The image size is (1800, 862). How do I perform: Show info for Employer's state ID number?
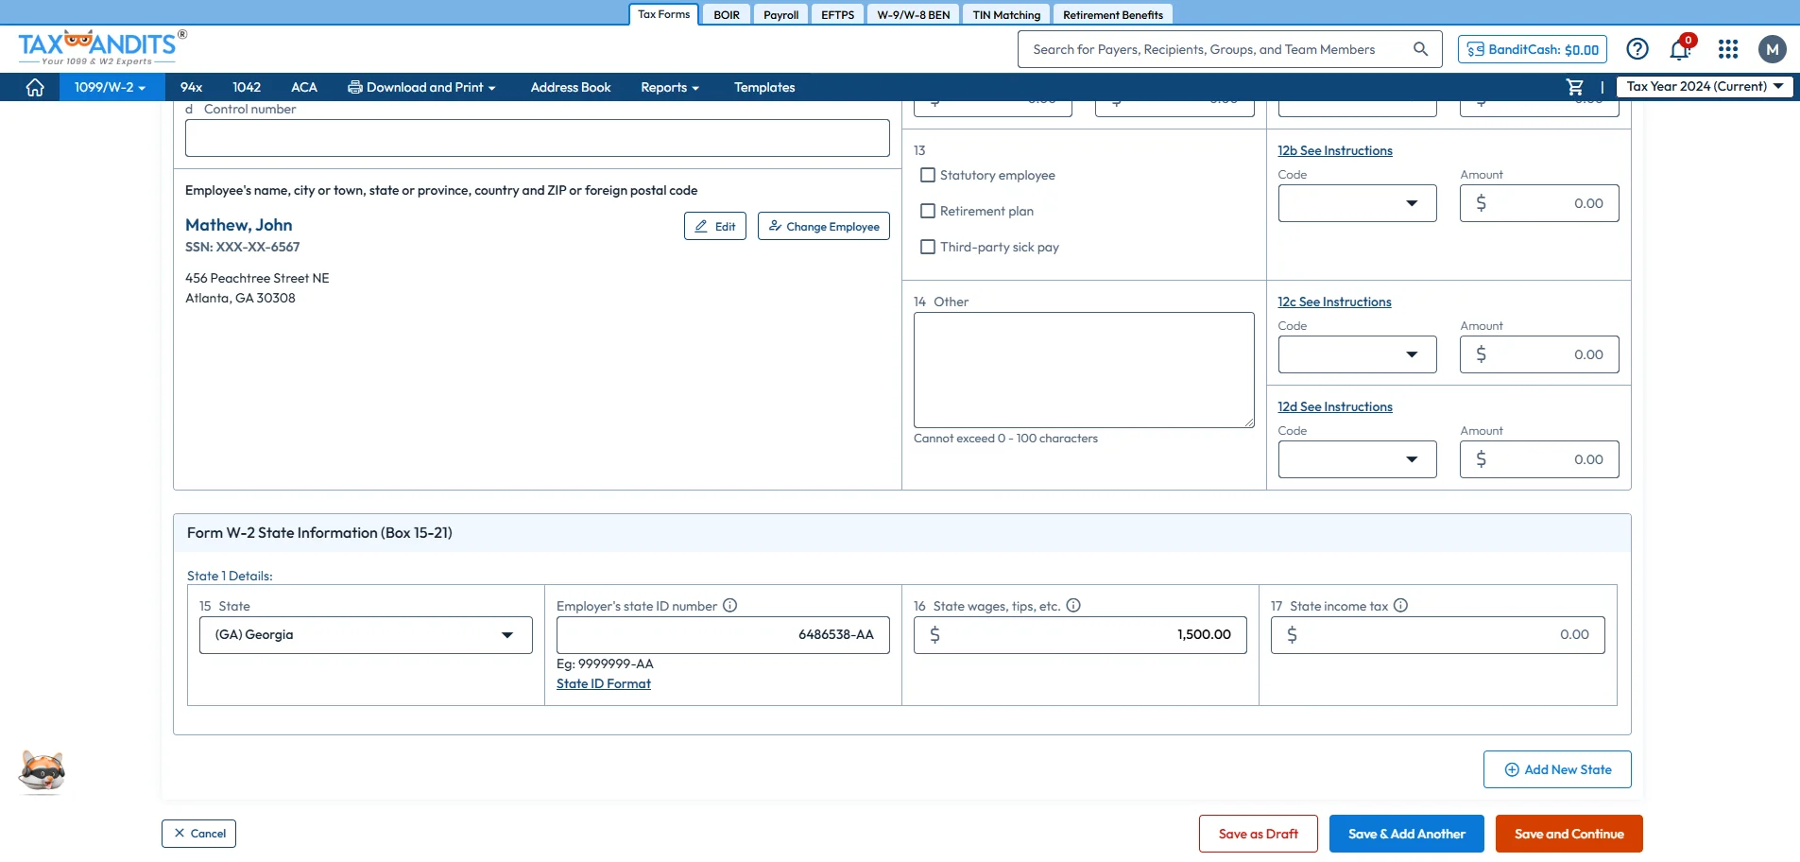[729, 606]
